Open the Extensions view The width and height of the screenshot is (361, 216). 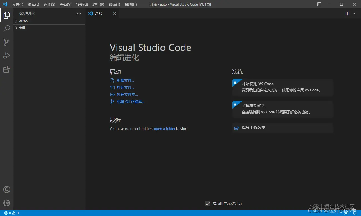(7, 69)
